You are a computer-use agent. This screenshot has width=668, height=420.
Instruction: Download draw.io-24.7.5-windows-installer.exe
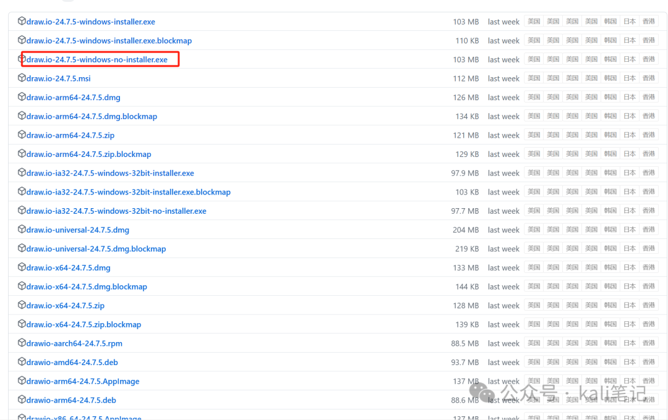pyautogui.click(x=91, y=22)
